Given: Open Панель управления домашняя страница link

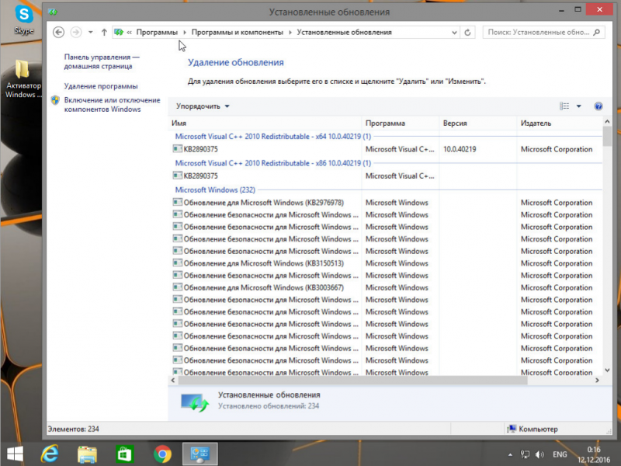Looking at the screenshot, I should pos(102,61).
